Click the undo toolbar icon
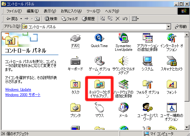The height and width of the screenshot is (136, 190). (x=125, y=19)
